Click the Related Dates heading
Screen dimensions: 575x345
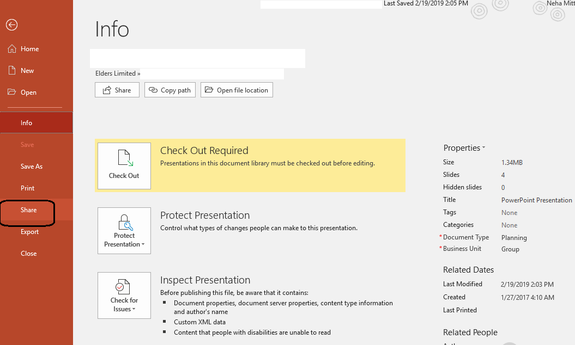tap(468, 270)
